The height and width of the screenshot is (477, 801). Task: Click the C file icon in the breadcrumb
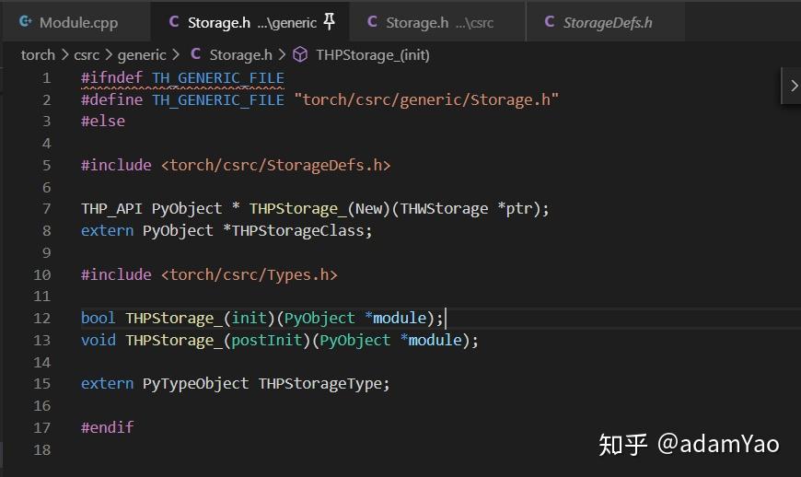tap(195, 54)
